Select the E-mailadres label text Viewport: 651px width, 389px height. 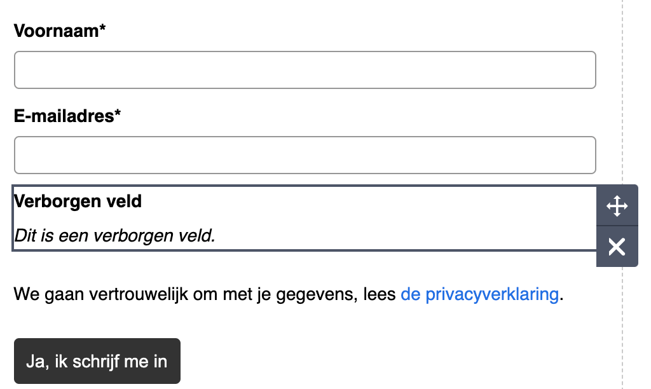pyautogui.click(x=64, y=116)
